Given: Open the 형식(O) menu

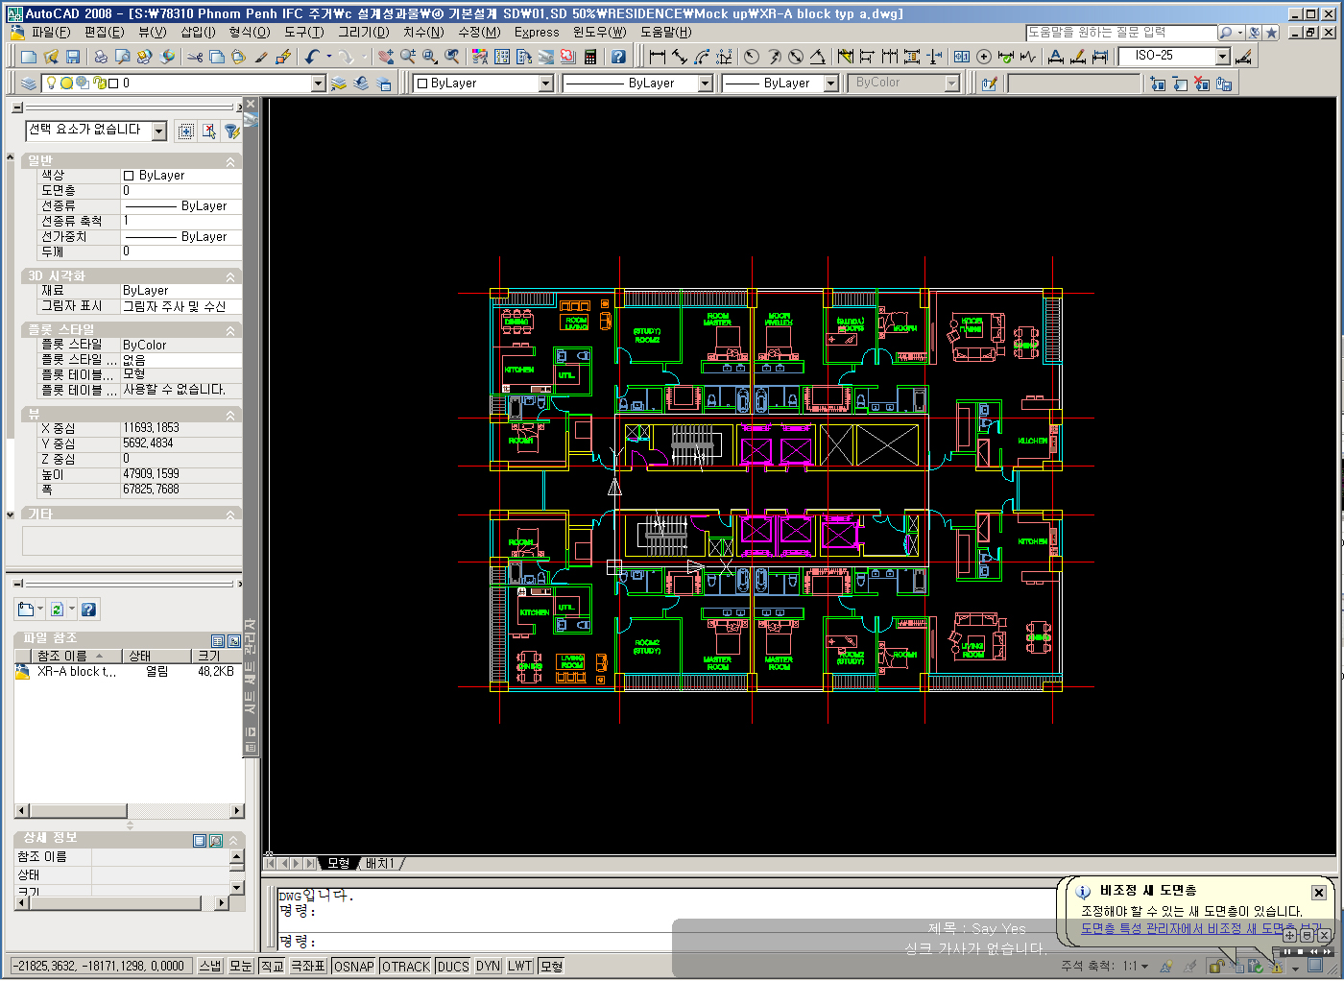Looking at the screenshot, I should [x=249, y=32].
